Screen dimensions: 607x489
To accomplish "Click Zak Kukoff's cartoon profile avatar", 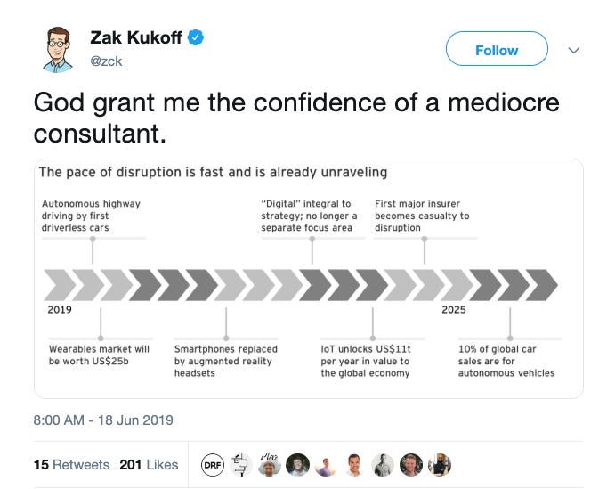I will pos(58,50).
